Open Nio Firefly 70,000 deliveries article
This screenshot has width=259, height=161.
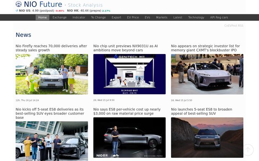coord(51,48)
